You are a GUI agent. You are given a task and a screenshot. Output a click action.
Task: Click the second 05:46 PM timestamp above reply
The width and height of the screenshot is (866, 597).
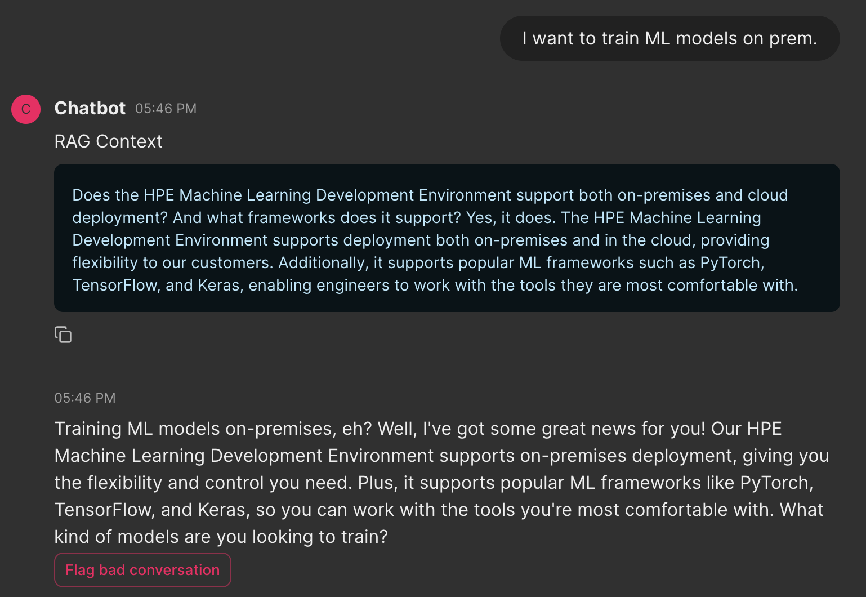point(85,398)
